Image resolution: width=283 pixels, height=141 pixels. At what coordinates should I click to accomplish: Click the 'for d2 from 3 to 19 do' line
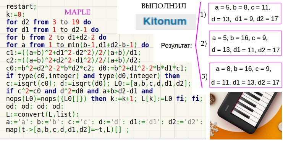pyautogui.click(x=49, y=22)
